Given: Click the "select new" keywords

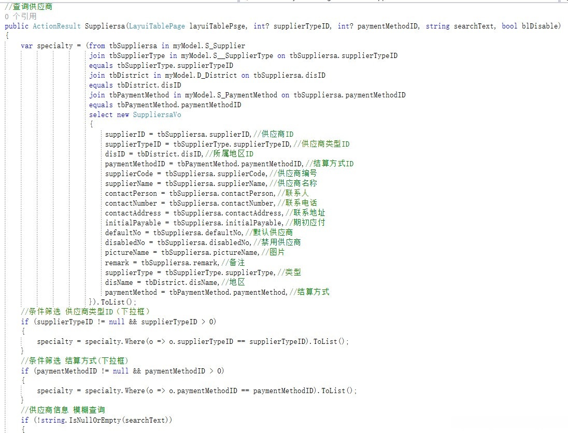Looking at the screenshot, I should 109,115.
